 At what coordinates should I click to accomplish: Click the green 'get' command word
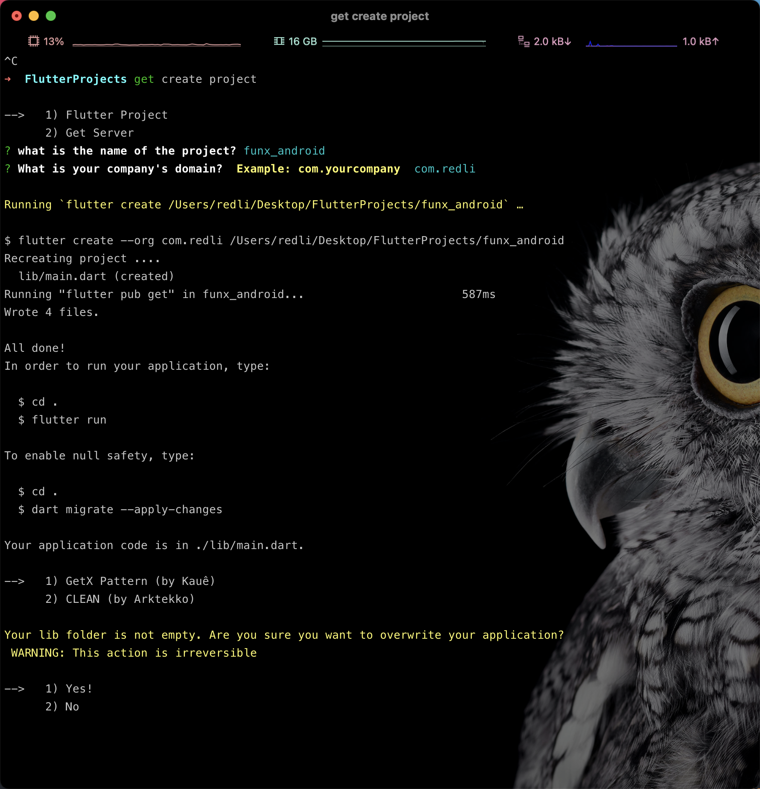pyautogui.click(x=144, y=79)
